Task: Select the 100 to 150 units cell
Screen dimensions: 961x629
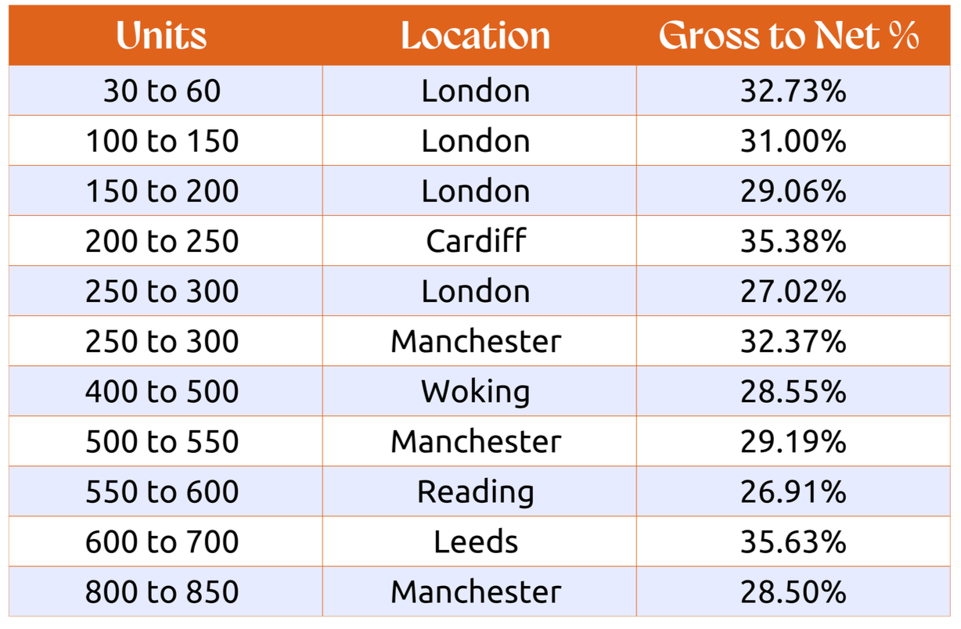Action: pyautogui.click(x=162, y=141)
